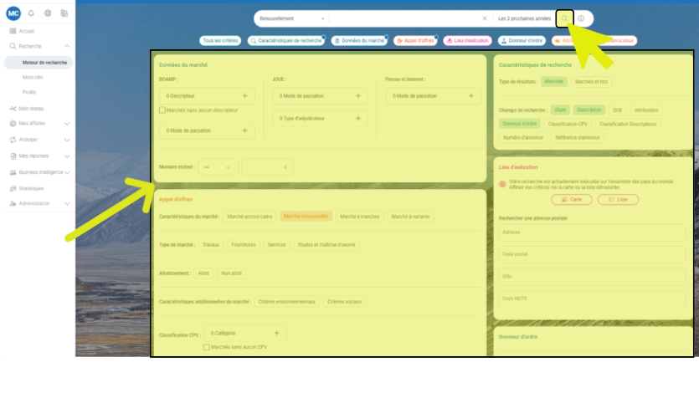Select the 'Travaux' market type
The height and width of the screenshot is (393, 699).
click(210, 245)
